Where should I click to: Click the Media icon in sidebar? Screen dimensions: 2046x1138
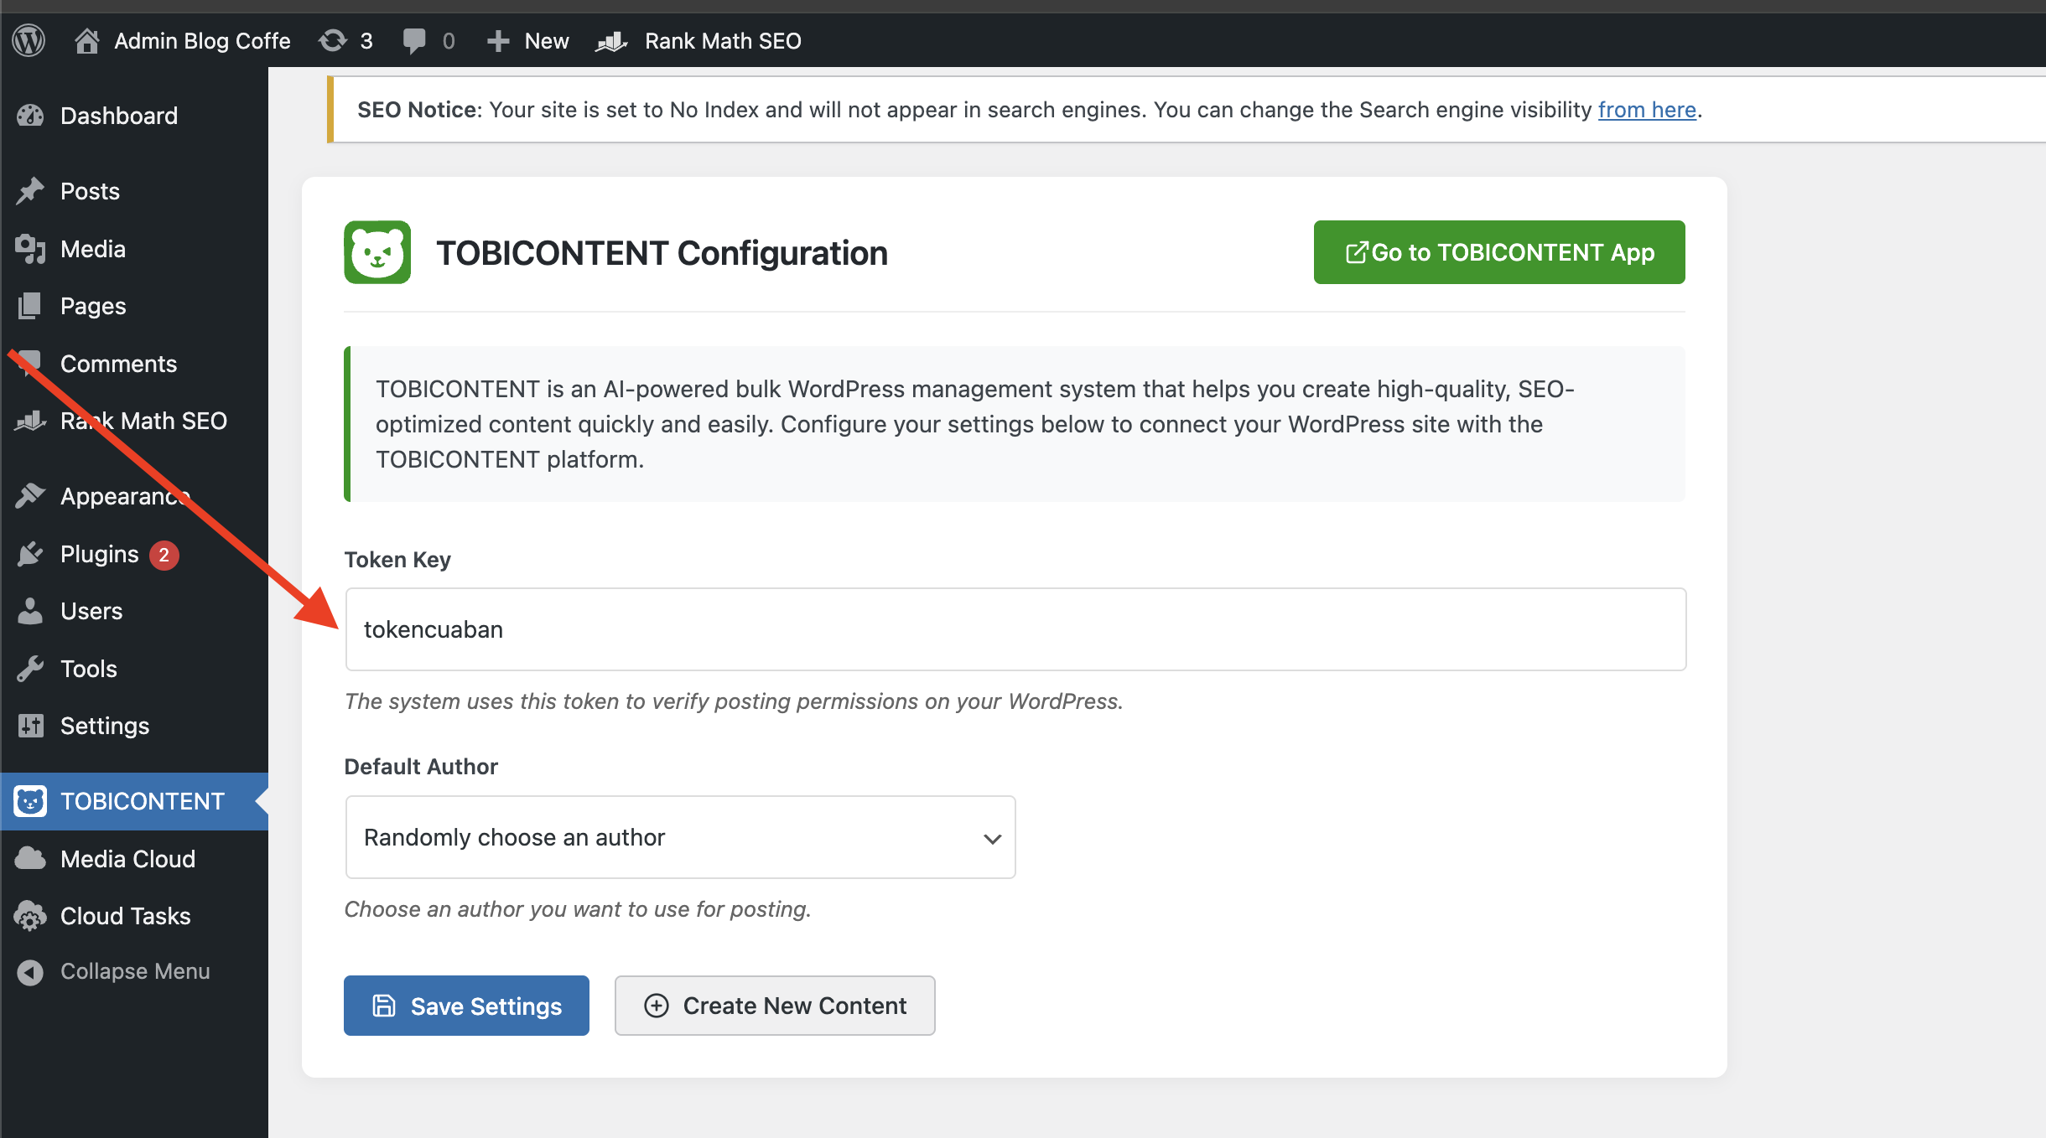click(30, 249)
